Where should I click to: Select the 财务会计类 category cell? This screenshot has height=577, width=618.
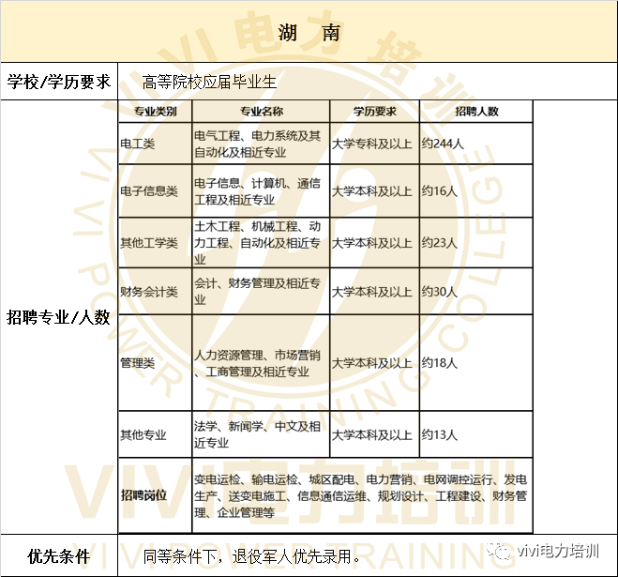(156, 292)
